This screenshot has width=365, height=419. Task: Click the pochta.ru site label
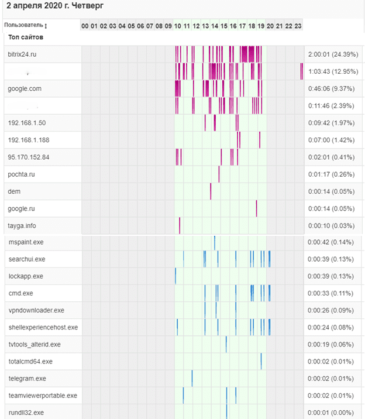22,174
